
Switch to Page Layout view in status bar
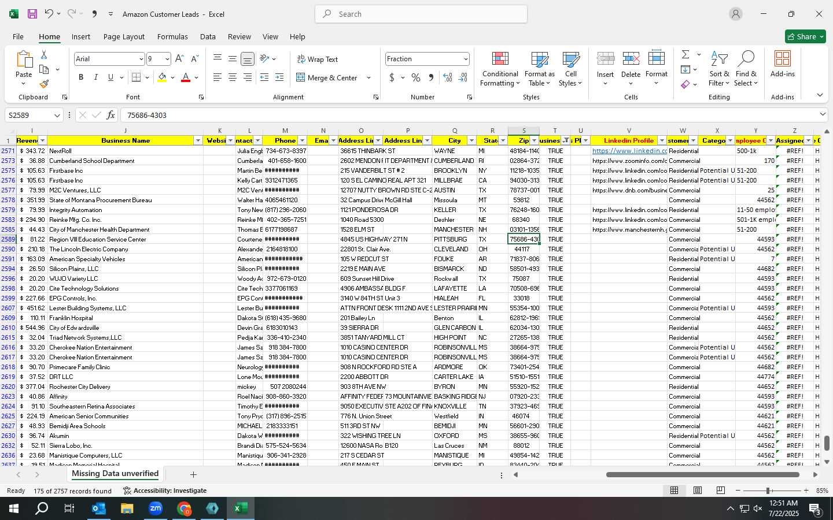click(698, 491)
